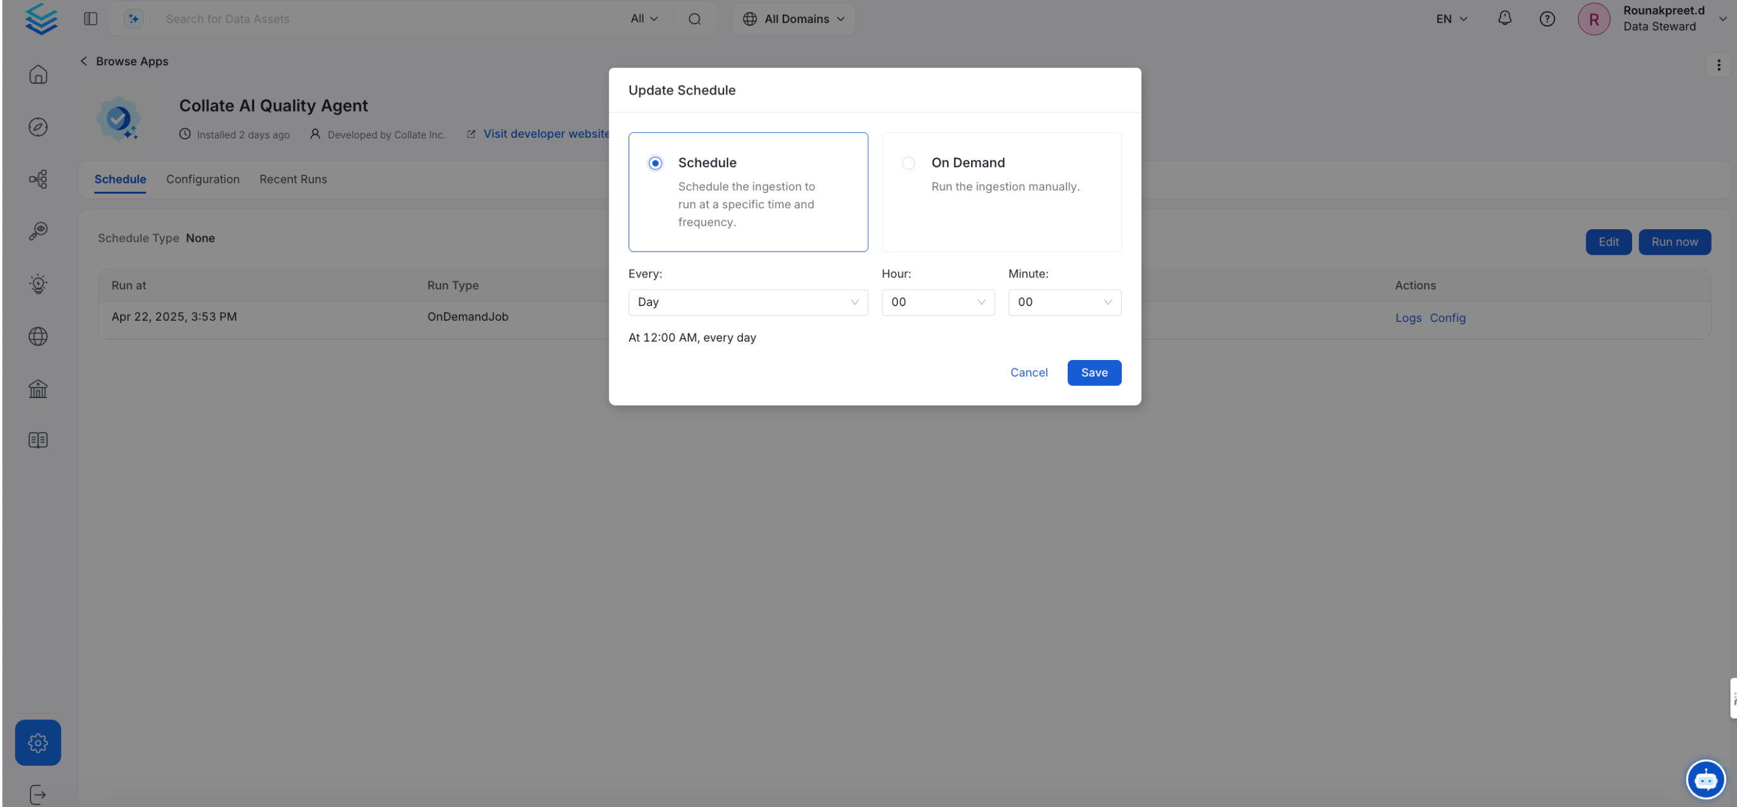Open the chatbot assistant icon
The width and height of the screenshot is (1737, 807).
tap(1705, 780)
